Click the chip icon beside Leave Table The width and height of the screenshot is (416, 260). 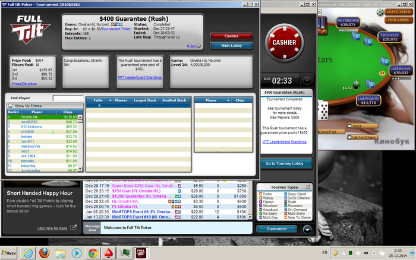pos(380,12)
